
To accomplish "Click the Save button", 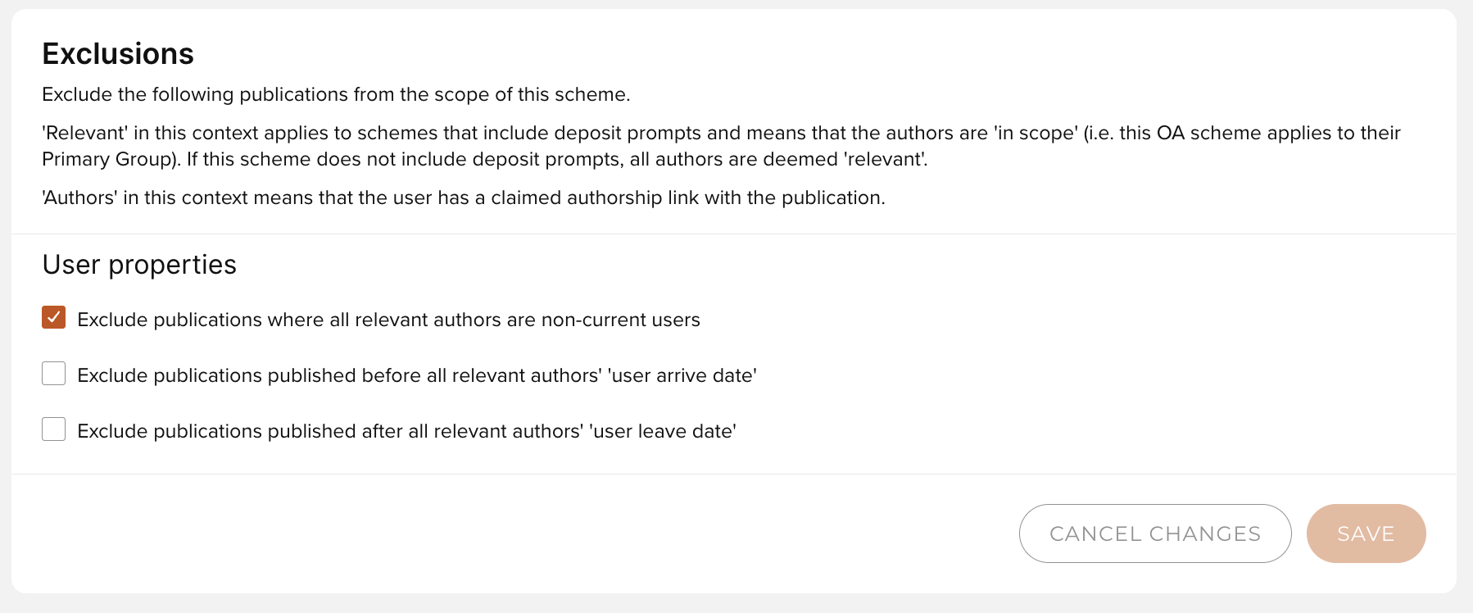I will [1365, 534].
